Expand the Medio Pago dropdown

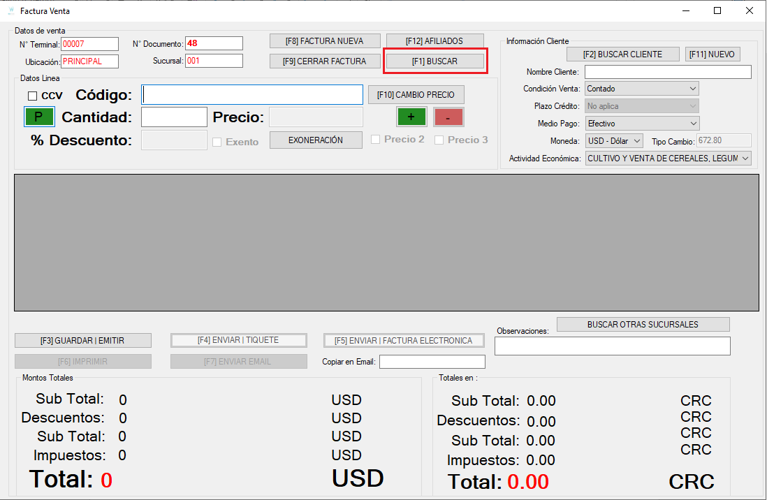click(x=642, y=124)
